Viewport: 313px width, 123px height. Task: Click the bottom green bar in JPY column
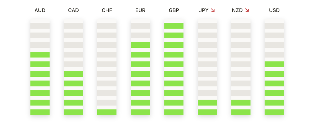tap(208, 112)
